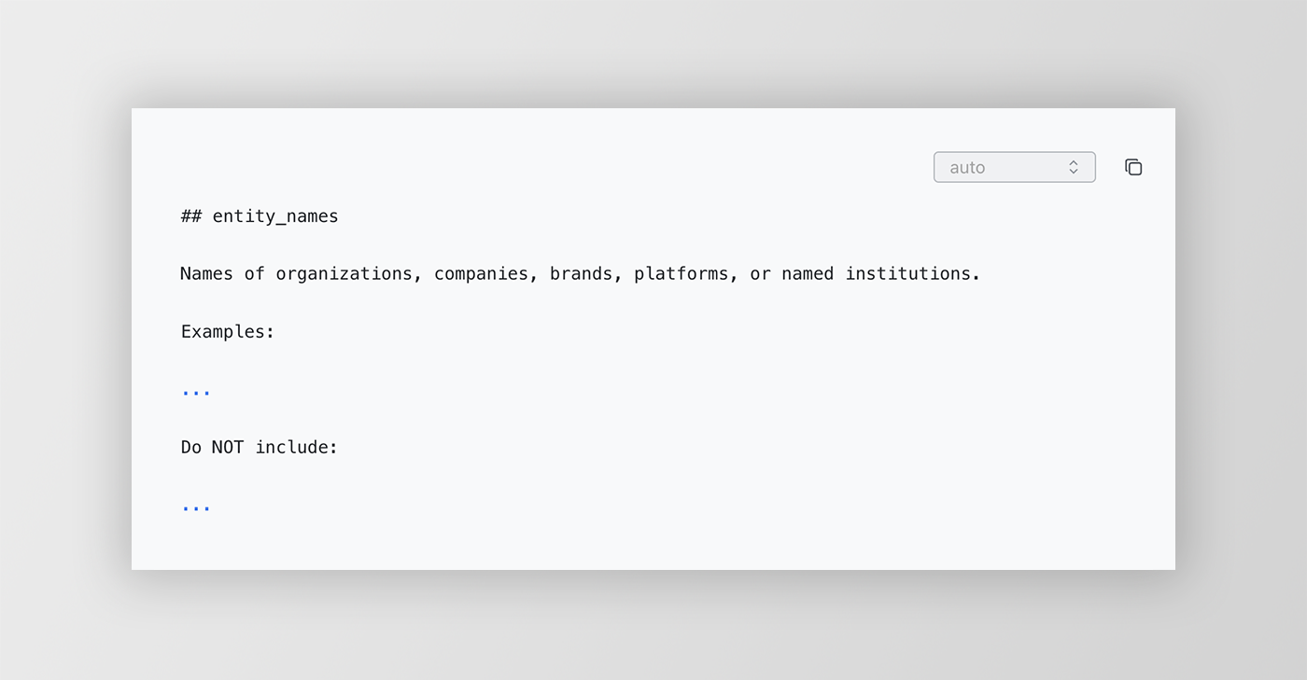Click the '##' markdown heading marker
1307x680 pixels.
coord(191,216)
